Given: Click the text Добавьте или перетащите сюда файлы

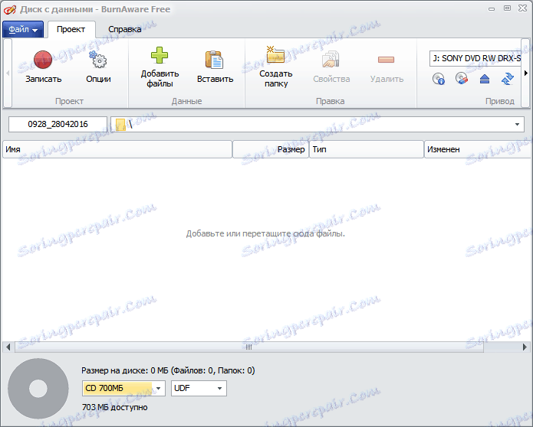Looking at the screenshot, I should (x=265, y=233).
